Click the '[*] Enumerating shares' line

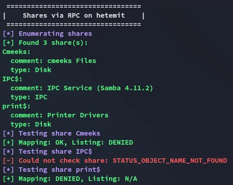coord(47,34)
